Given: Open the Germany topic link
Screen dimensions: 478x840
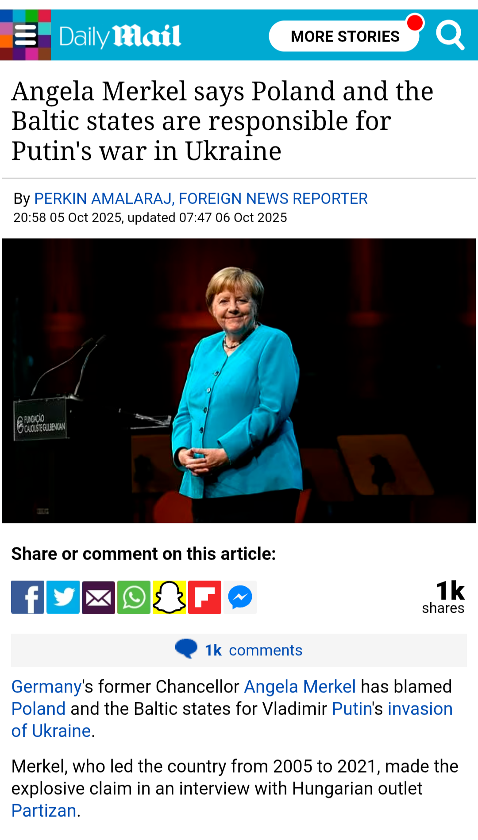Looking at the screenshot, I should pyautogui.click(x=46, y=687).
